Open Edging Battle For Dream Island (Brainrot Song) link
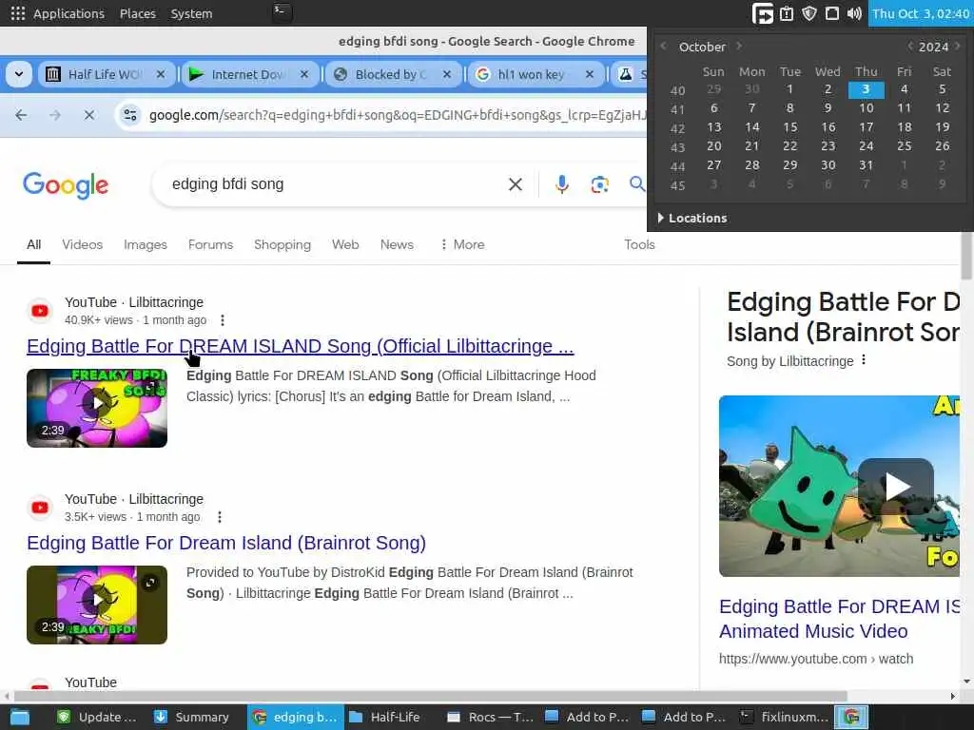Image resolution: width=974 pixels, height=730 pixels. (x=226, y=543)
